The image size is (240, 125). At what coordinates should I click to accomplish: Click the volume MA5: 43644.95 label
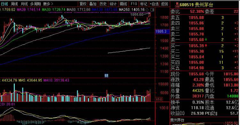click(x=30, y=80)
